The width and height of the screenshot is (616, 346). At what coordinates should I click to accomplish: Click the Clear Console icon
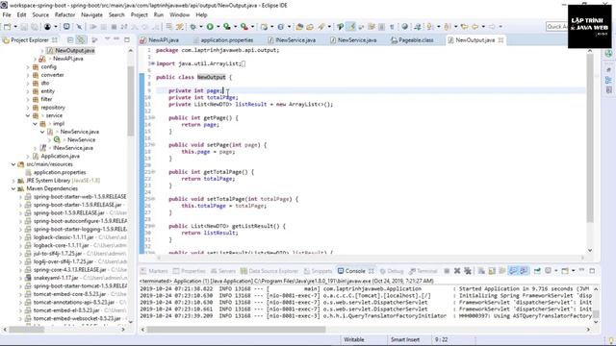click(x=481, y=271)
